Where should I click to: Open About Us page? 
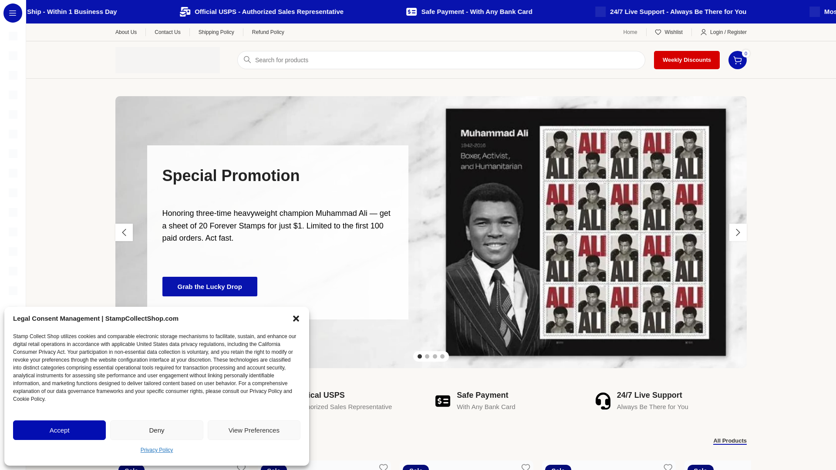pos(126,32)
